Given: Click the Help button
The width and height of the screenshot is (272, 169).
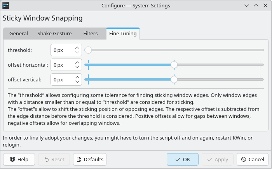Looking at the screenshot, I should [x=19, y=159].
